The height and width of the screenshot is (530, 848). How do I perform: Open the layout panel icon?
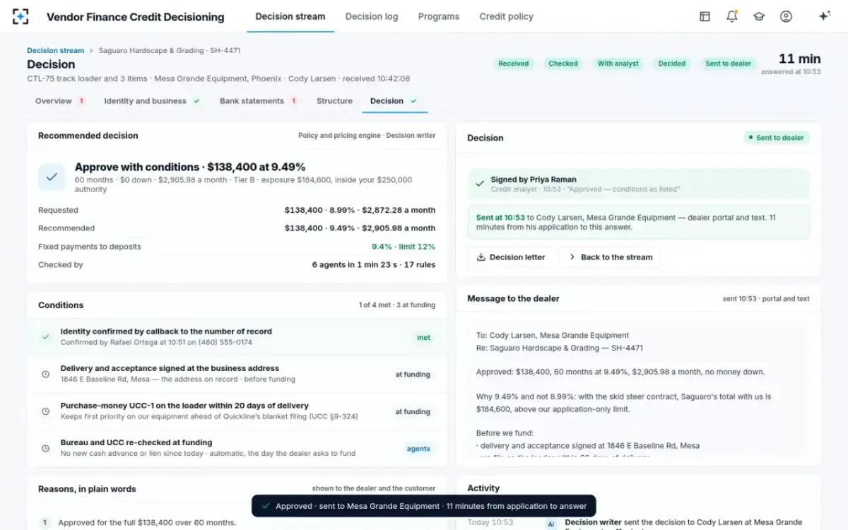coord(705,16)
